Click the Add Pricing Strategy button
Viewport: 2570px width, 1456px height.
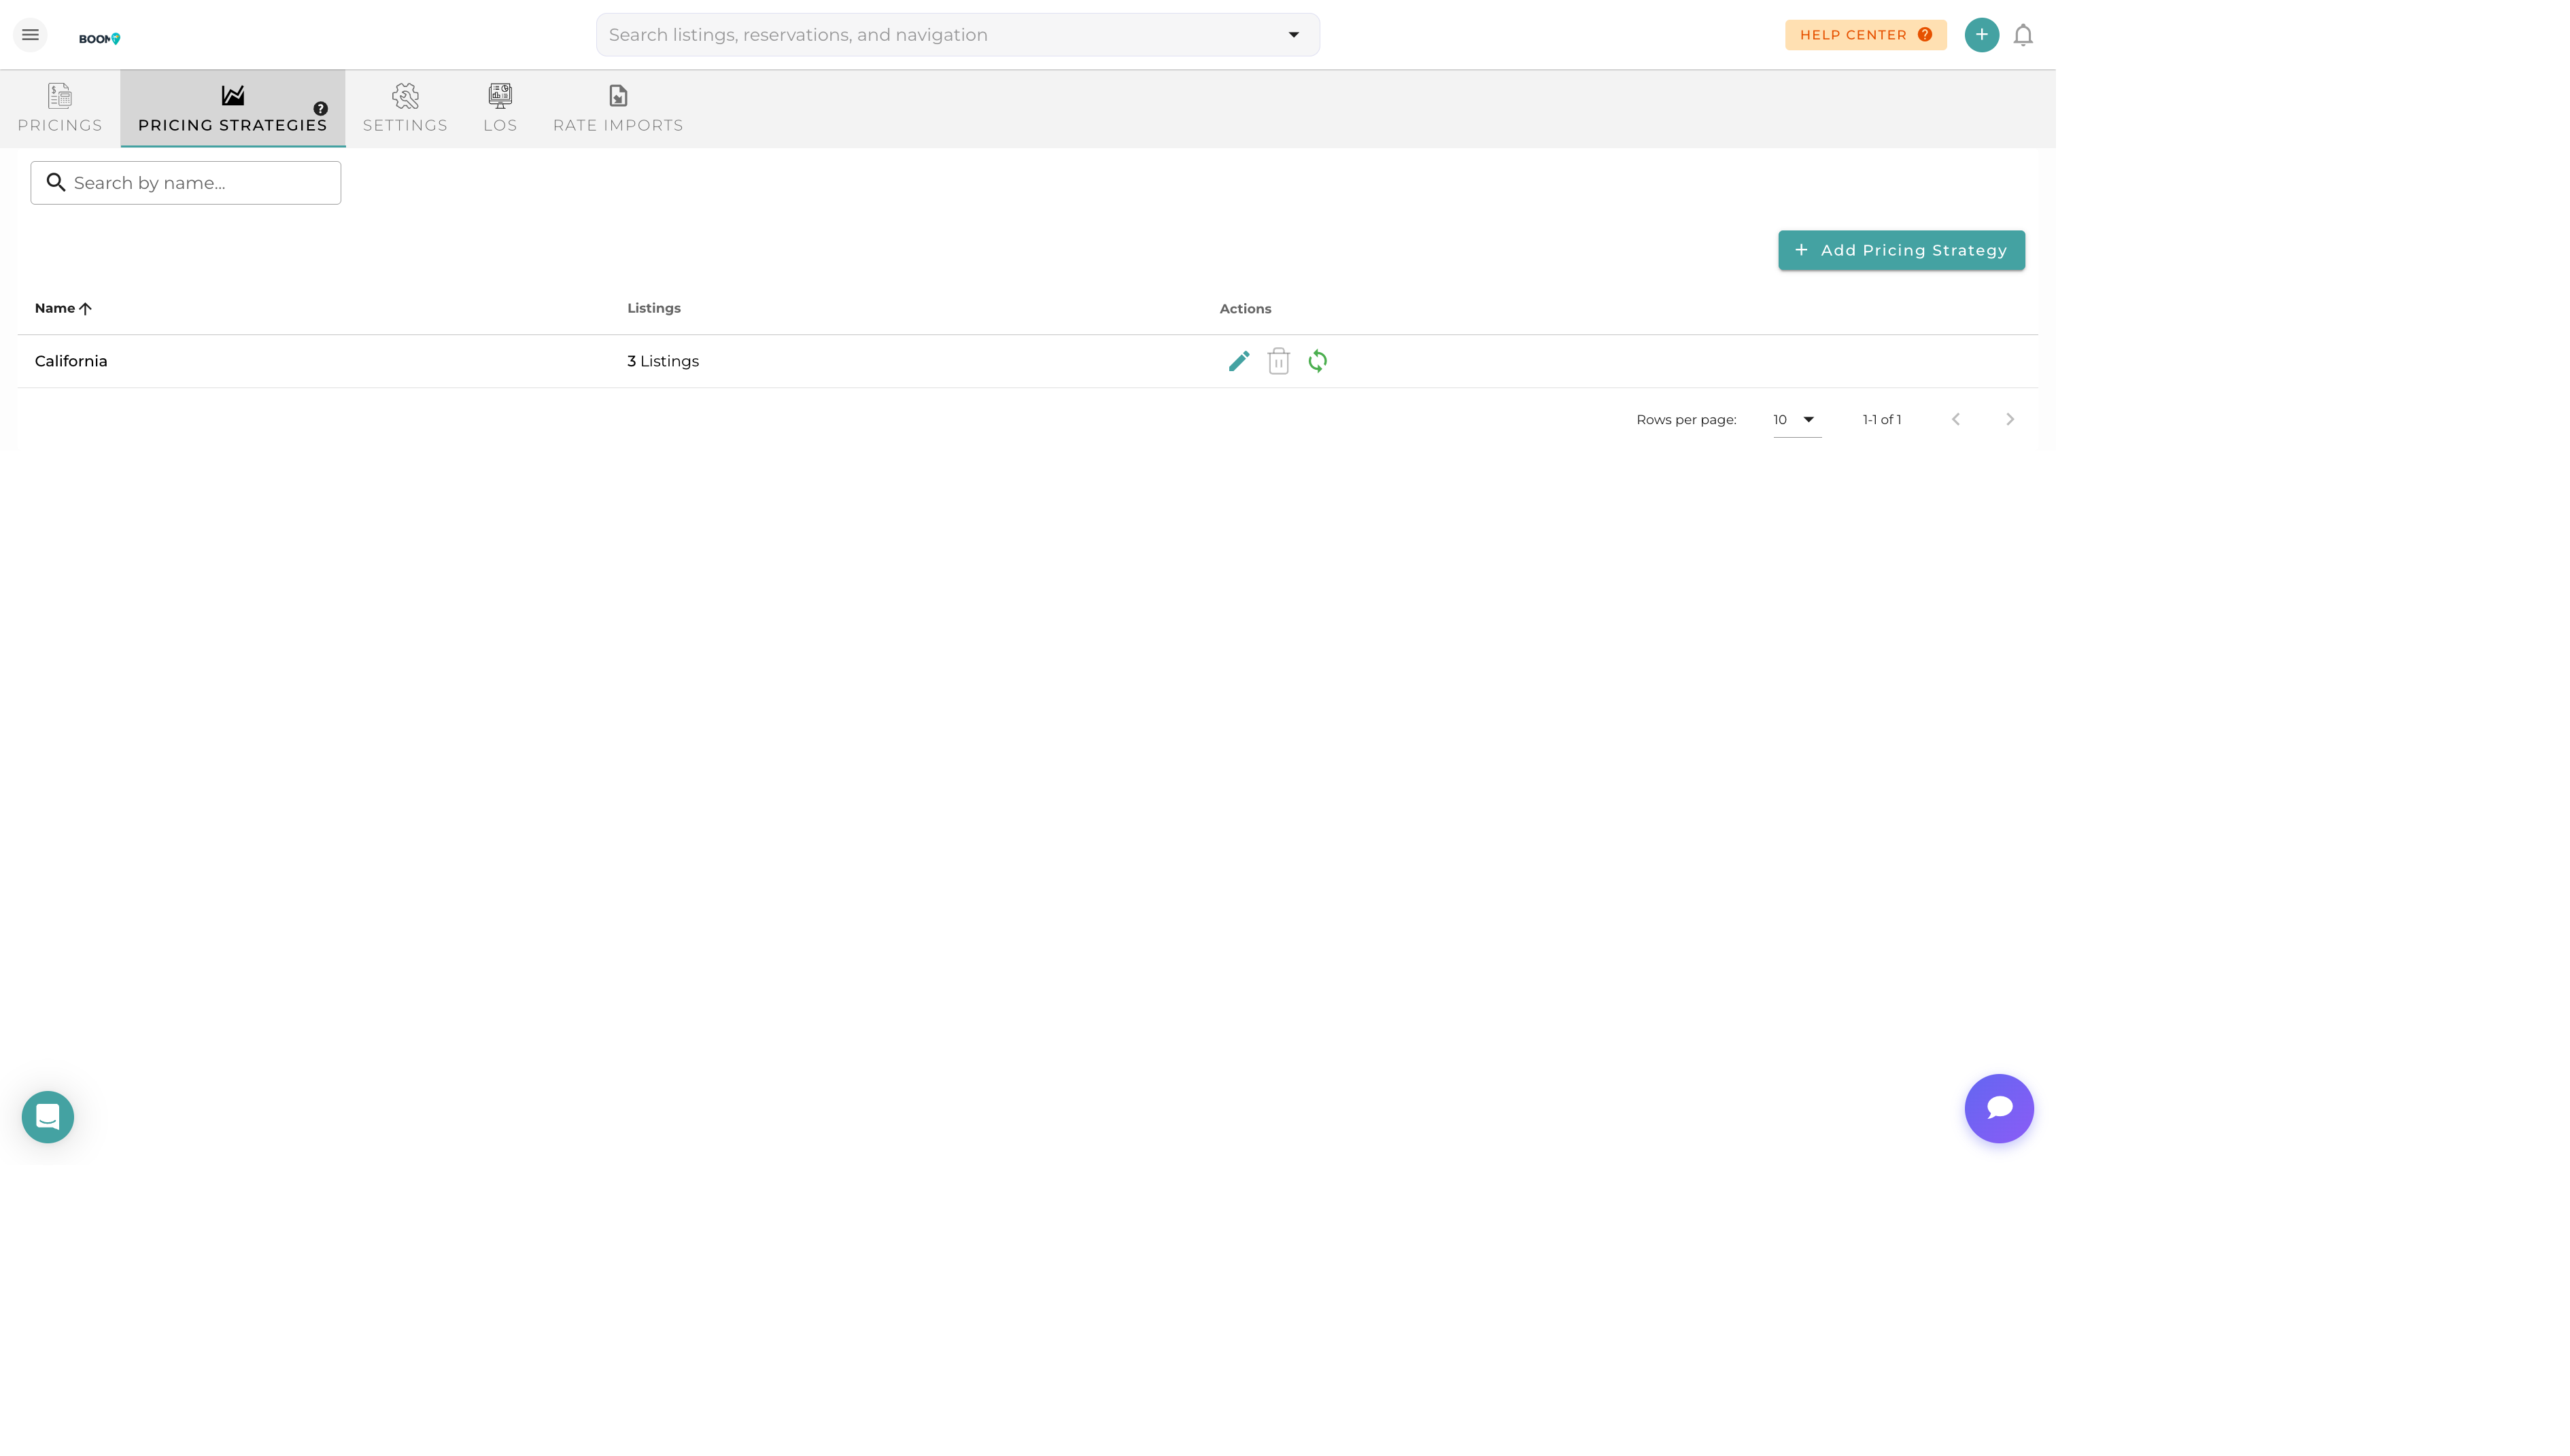point(1900,250)
